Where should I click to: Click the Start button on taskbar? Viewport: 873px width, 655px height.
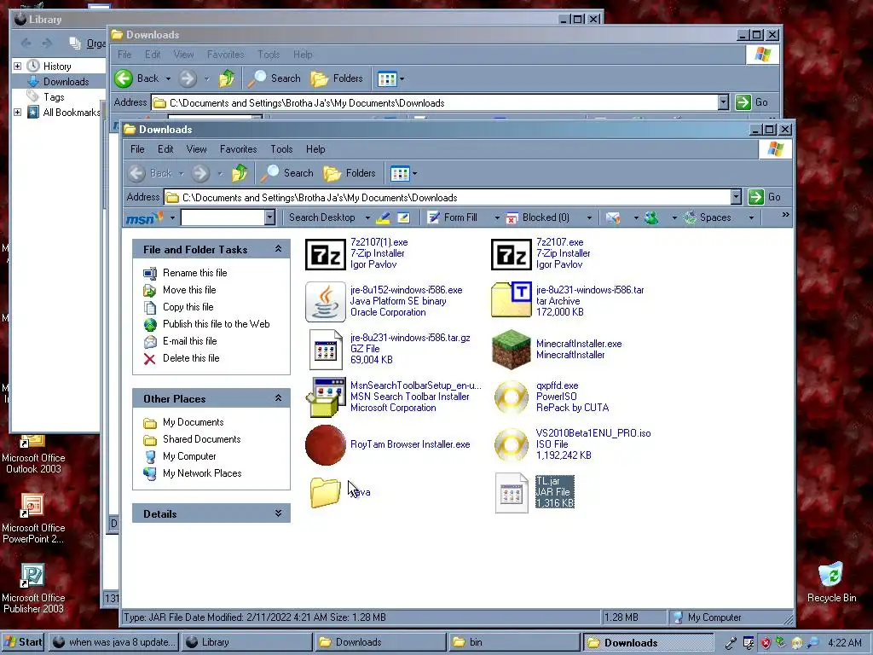tap(23, 642)
